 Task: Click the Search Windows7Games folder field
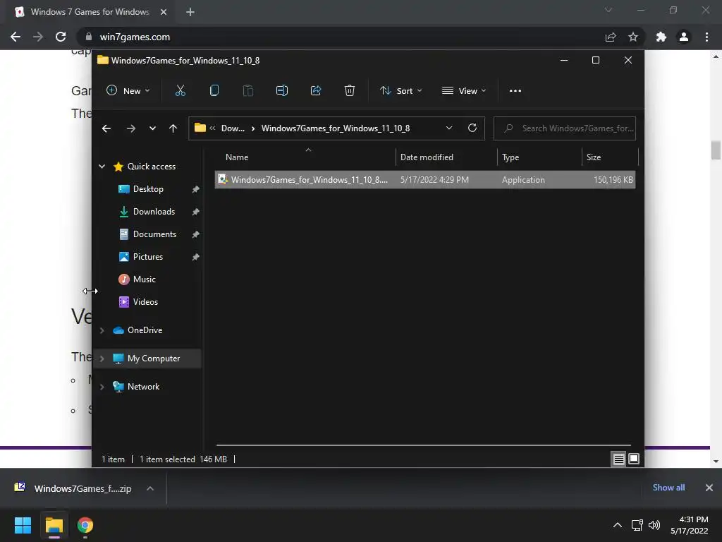pyautogui.click(x=565, y=128)
